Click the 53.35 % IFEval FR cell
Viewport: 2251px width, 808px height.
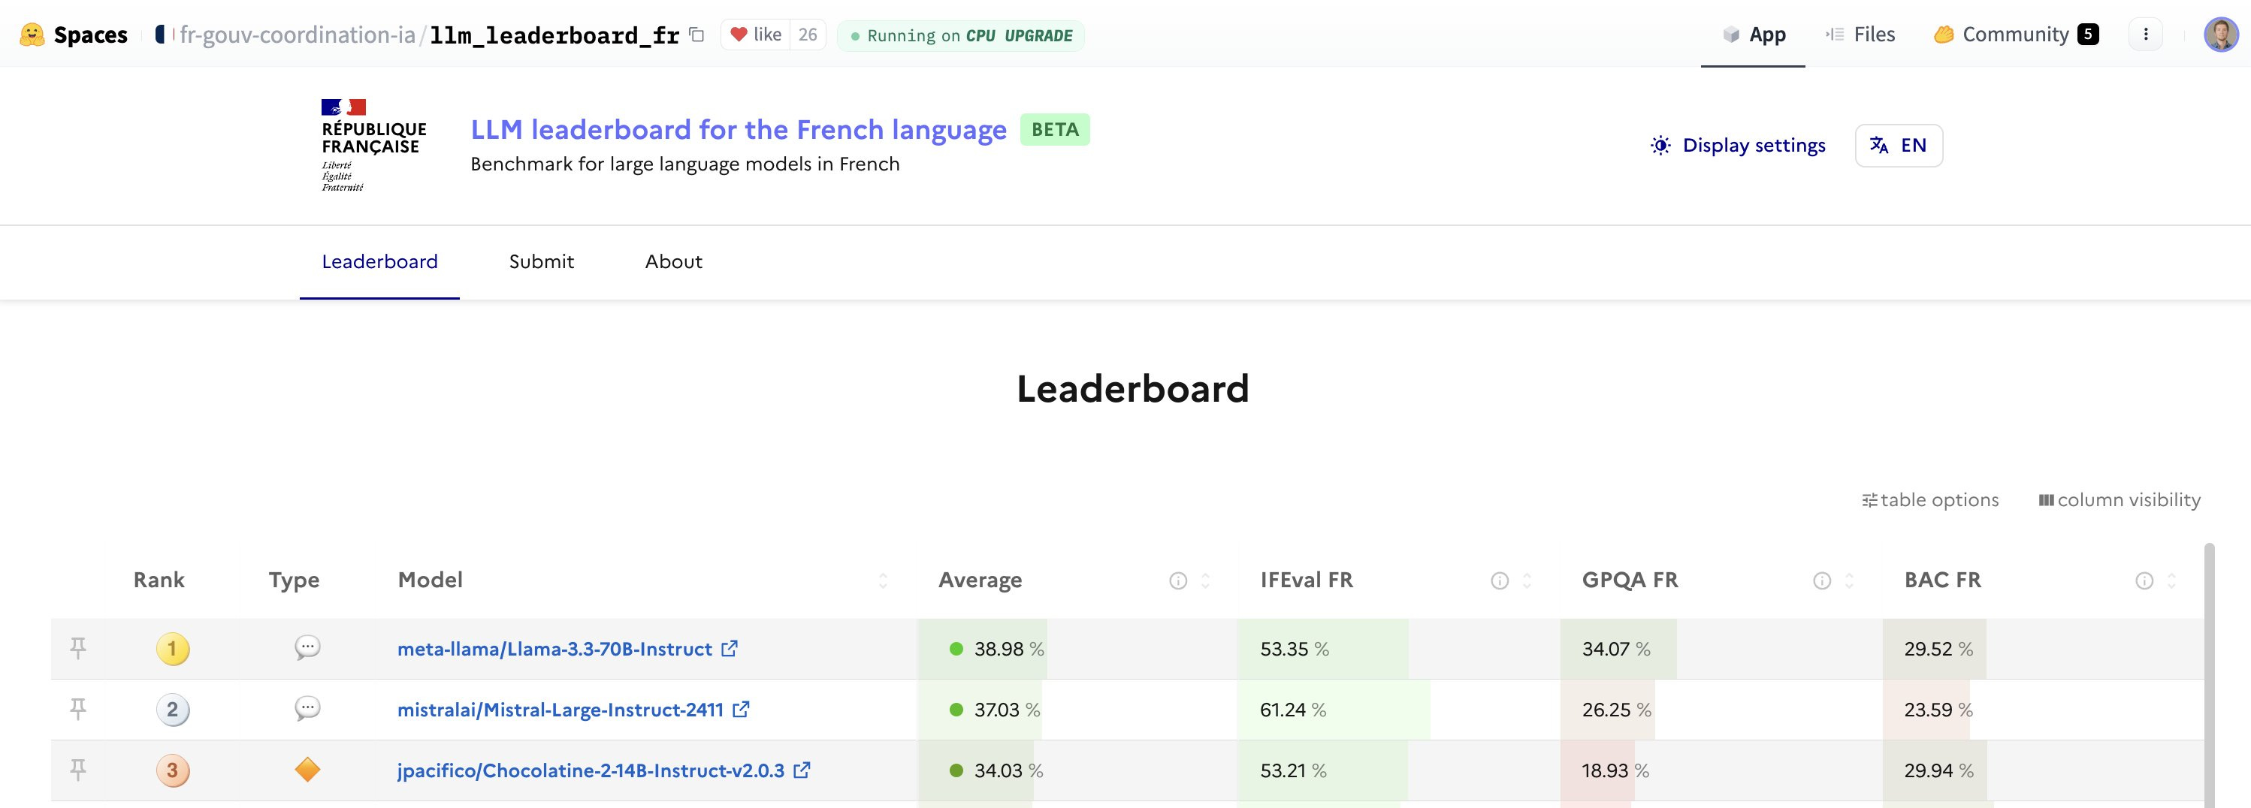(1398, 649)
